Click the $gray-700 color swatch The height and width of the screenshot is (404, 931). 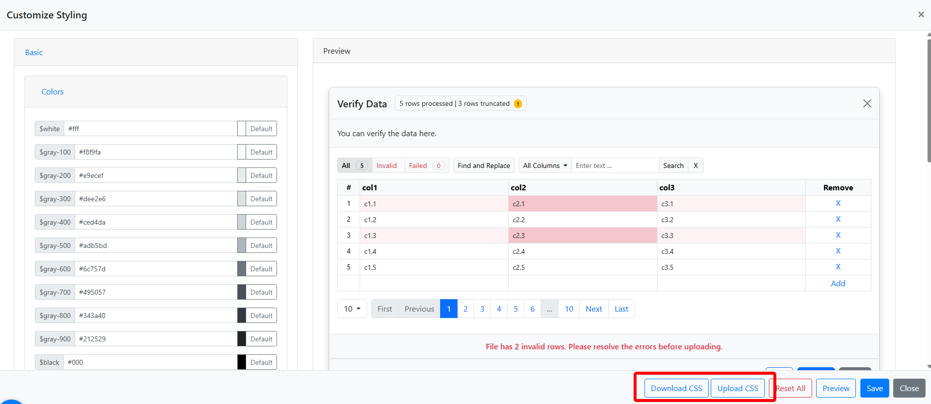242,292
